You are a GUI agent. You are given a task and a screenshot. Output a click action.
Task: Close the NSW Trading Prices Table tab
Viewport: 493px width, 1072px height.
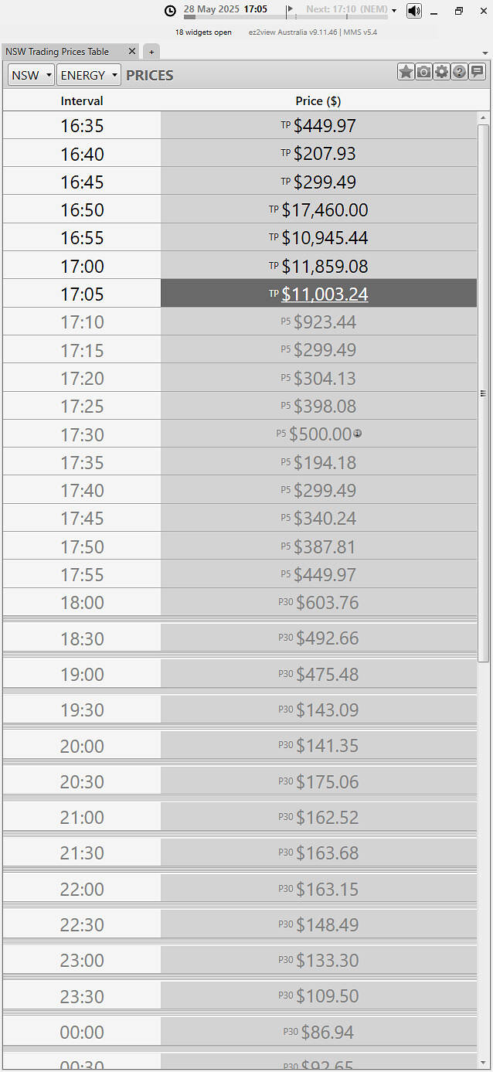[x=132, y=51]
